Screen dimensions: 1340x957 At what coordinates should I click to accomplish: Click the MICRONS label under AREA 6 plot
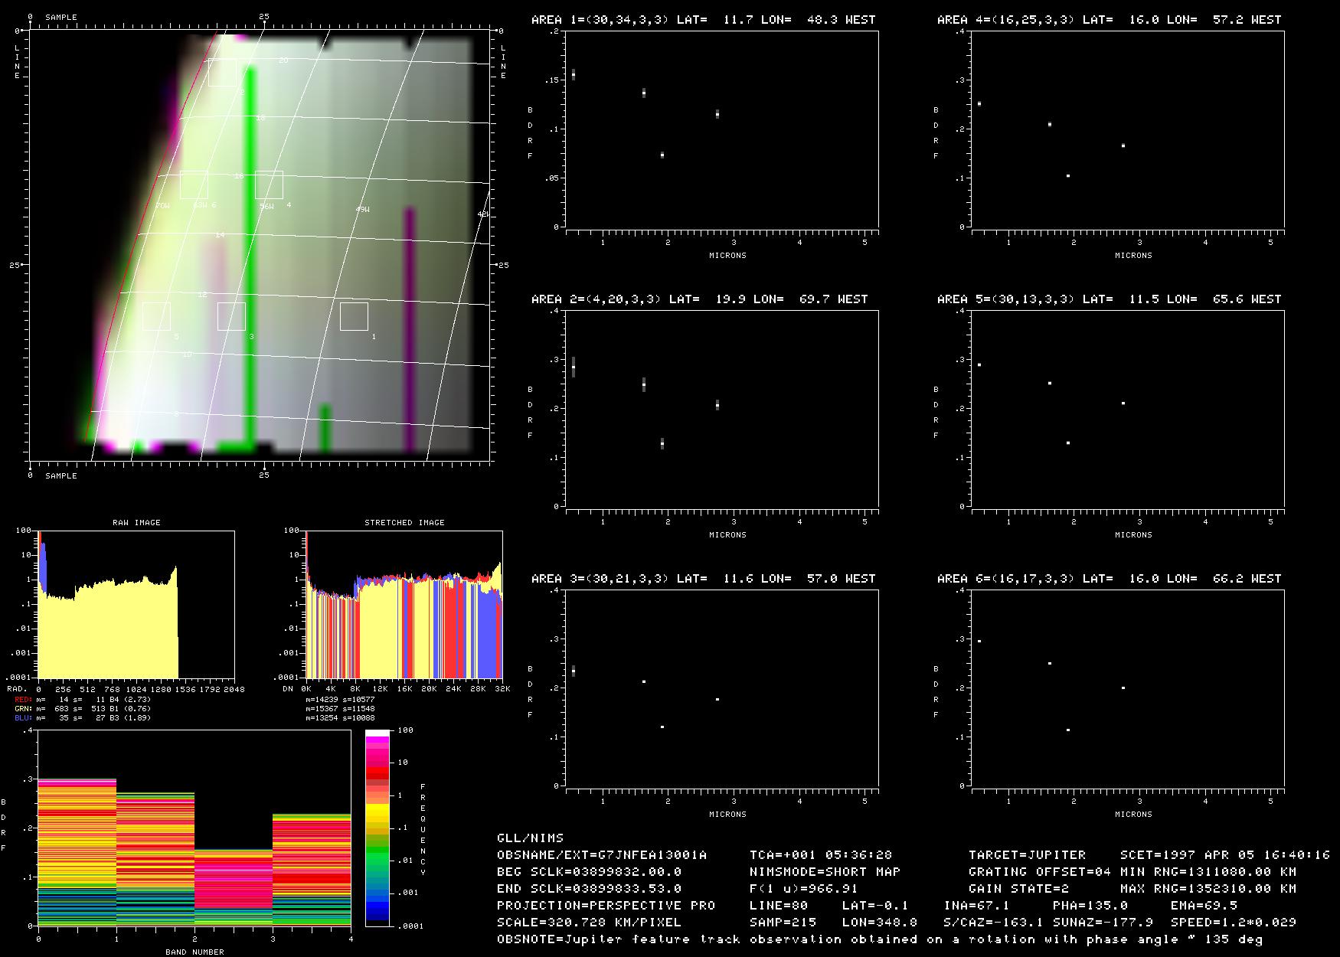point(1133,814)
